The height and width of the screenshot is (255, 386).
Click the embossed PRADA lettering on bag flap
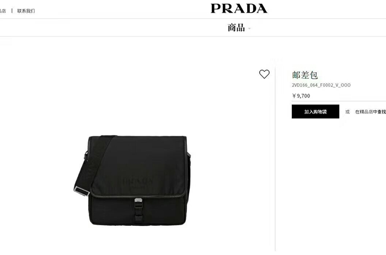tap(138, 182)
